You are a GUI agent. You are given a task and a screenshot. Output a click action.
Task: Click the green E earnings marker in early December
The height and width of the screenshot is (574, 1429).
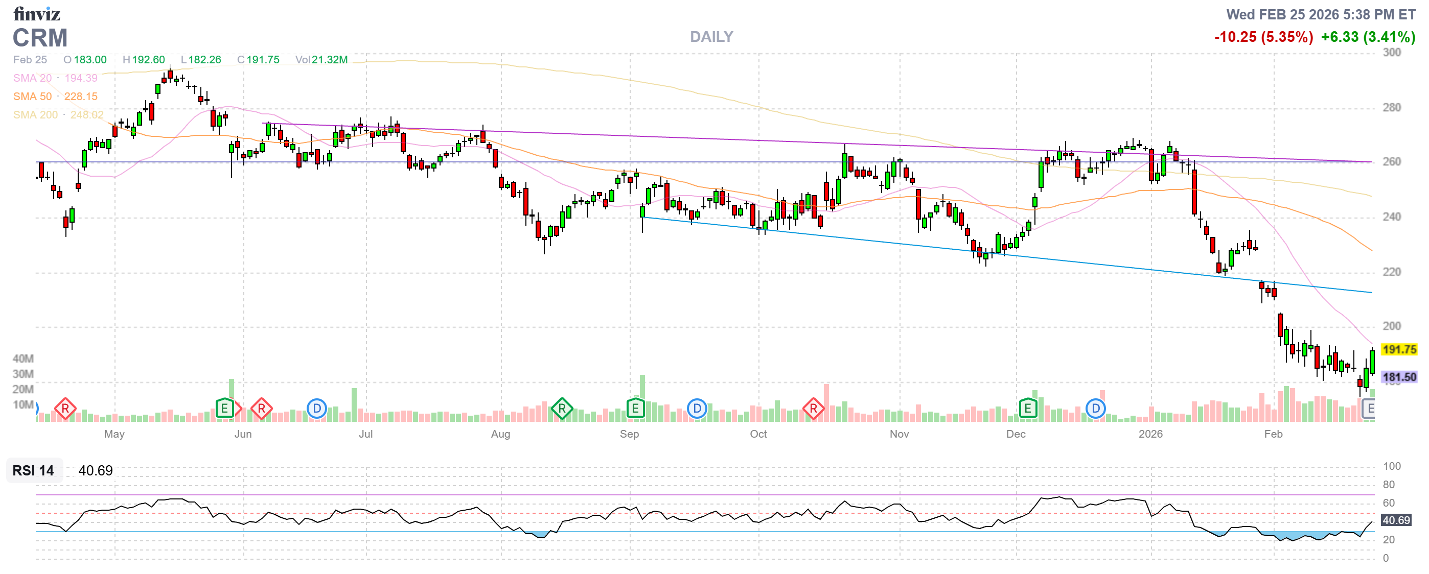1027,410
